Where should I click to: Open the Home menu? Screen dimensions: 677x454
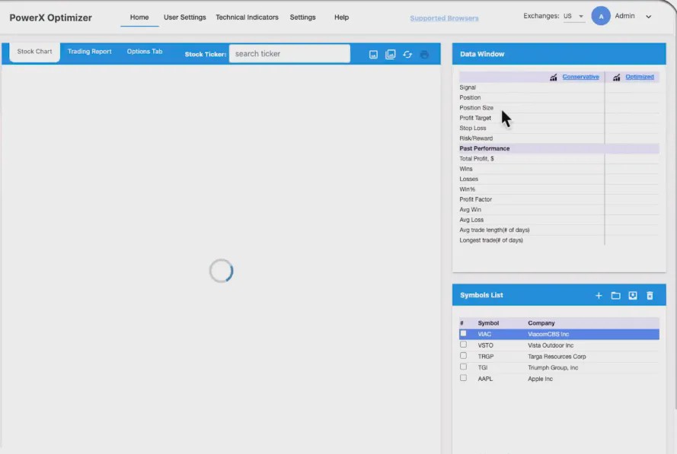(x=139, y=17)
